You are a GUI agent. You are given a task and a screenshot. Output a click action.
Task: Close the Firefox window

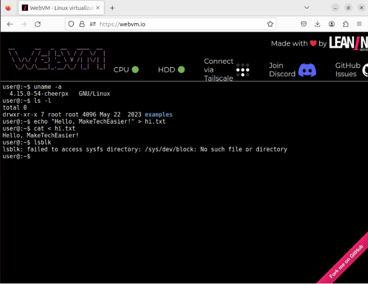pyautogui.click(x=361, y=8)
